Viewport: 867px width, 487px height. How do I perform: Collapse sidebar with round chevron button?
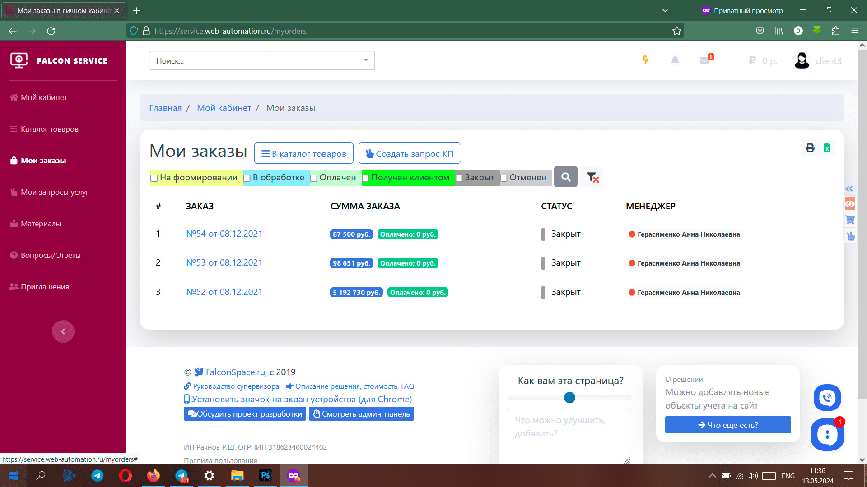pos(63,331)
